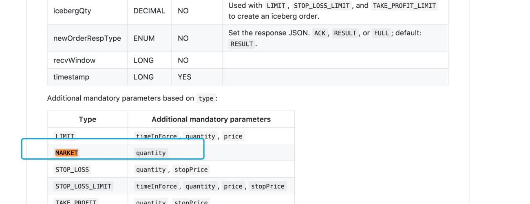The width and height of the screenshot is (530, 204).
Task: Select the icebergQty parameter name cell
Action: [x=87, y=11]
